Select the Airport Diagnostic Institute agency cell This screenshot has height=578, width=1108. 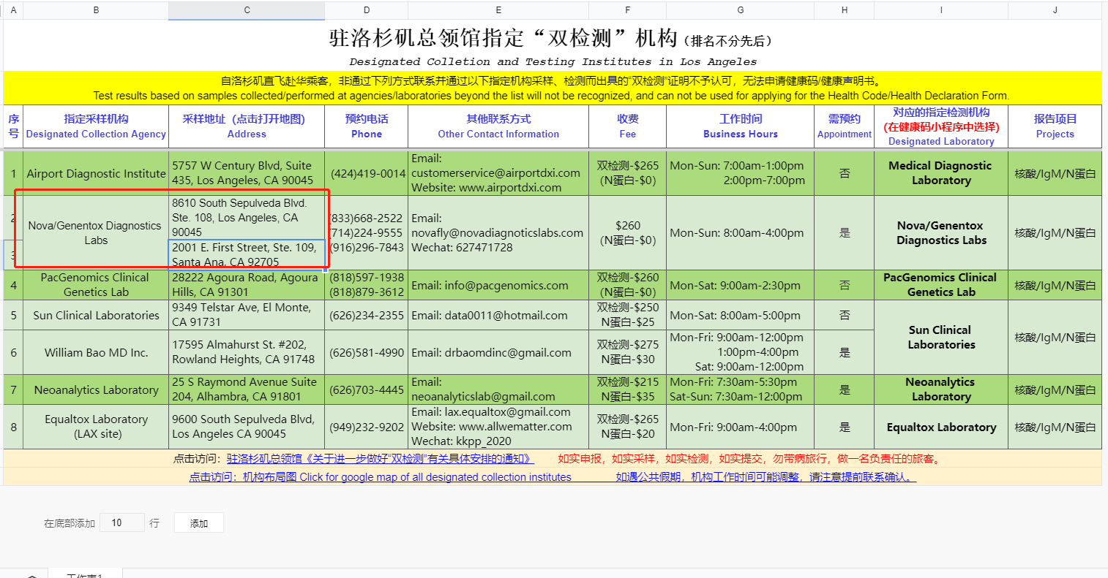(x=96, y=173)
